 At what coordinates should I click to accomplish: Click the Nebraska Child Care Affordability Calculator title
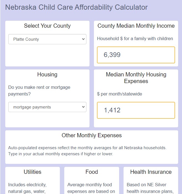pos(76,7)
